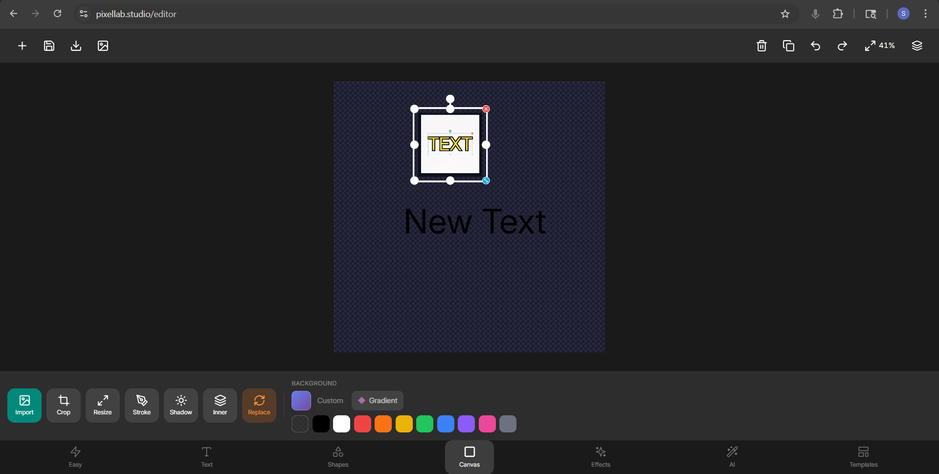
Task: Open the image gallery icon in top toolbar
Action: coord(103,46)
